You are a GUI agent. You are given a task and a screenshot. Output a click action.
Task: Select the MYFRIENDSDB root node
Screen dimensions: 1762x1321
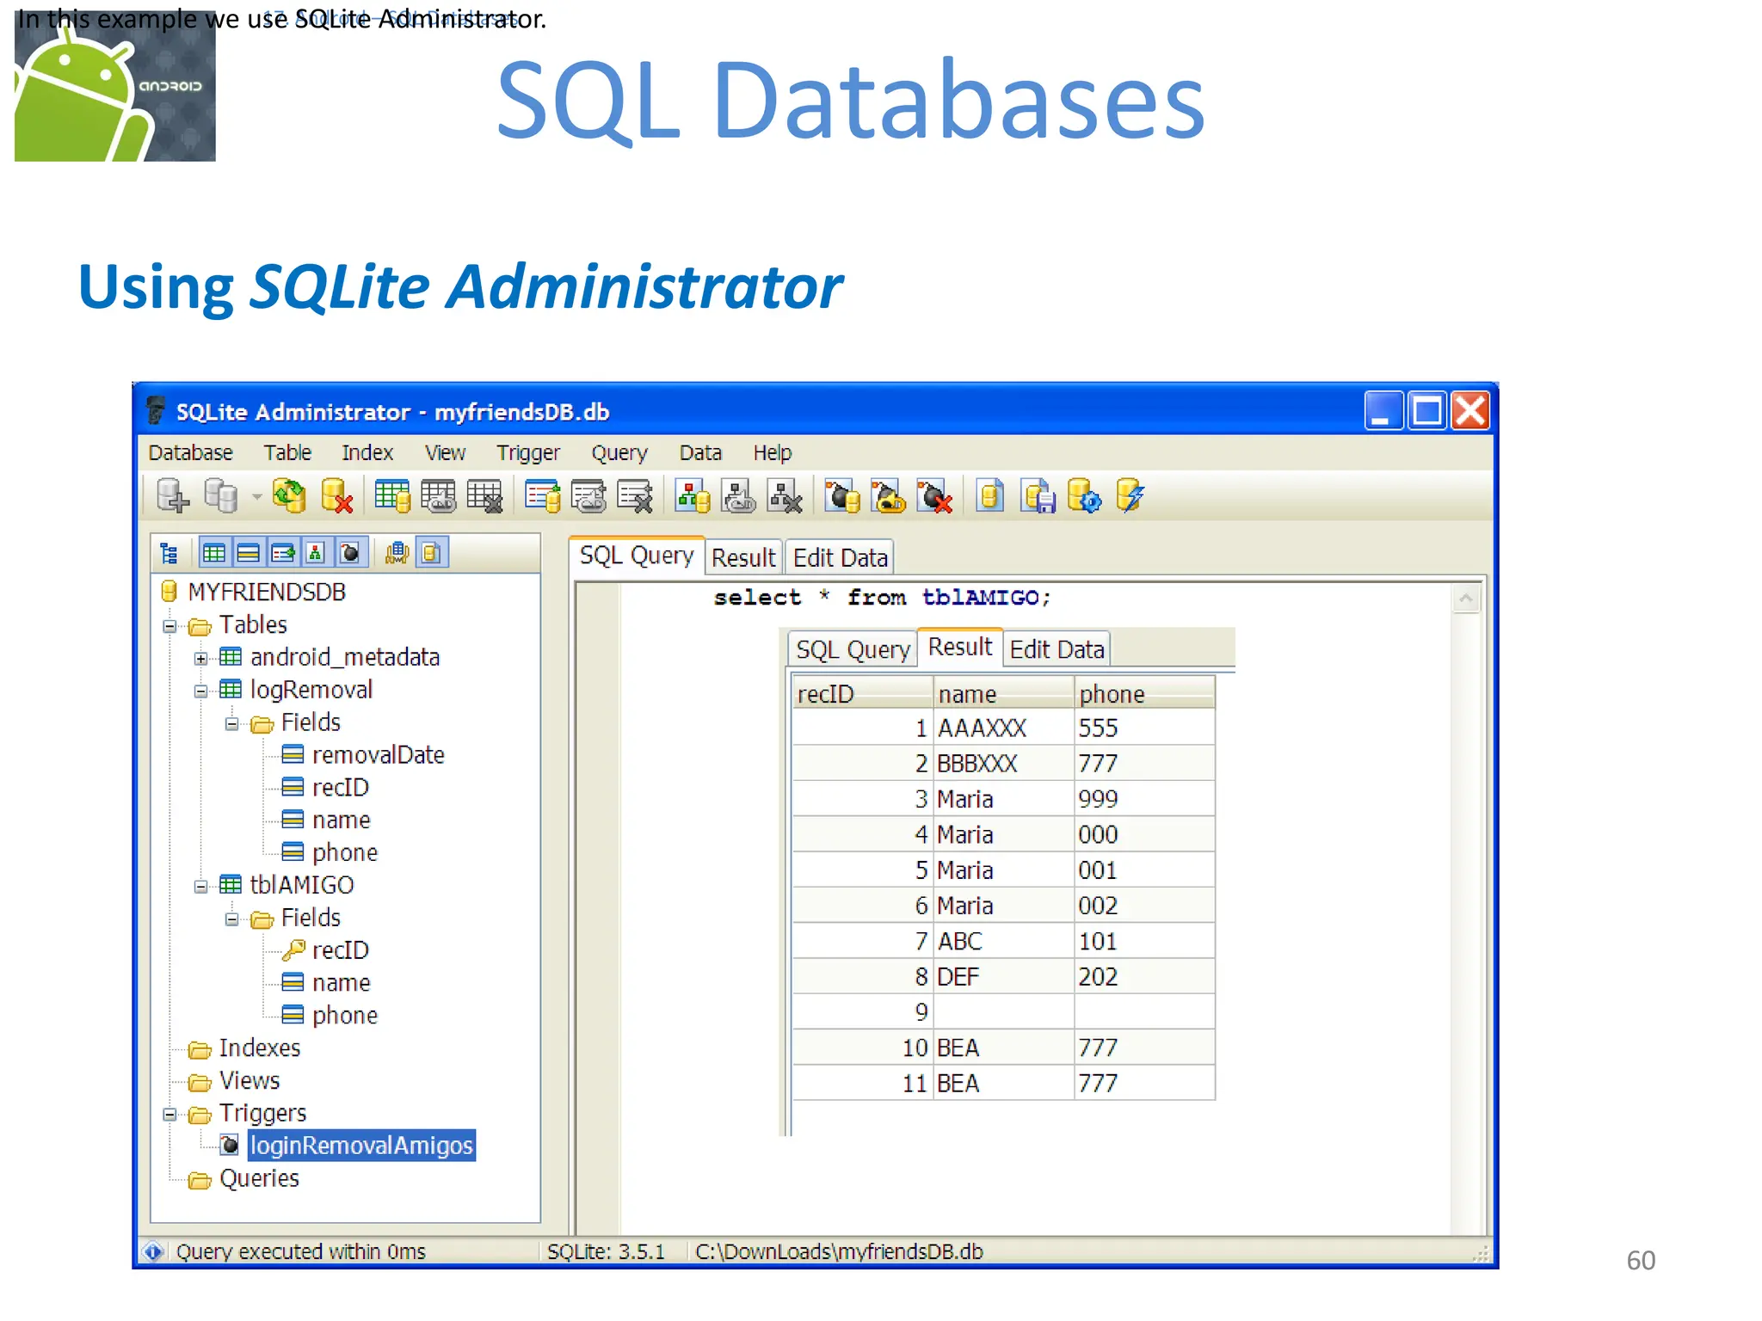tap(267, 592)
